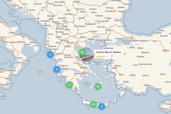Open the green 48 cluster in Aegean islands
This screenshot has width=171, height=114.
point(98,87)
